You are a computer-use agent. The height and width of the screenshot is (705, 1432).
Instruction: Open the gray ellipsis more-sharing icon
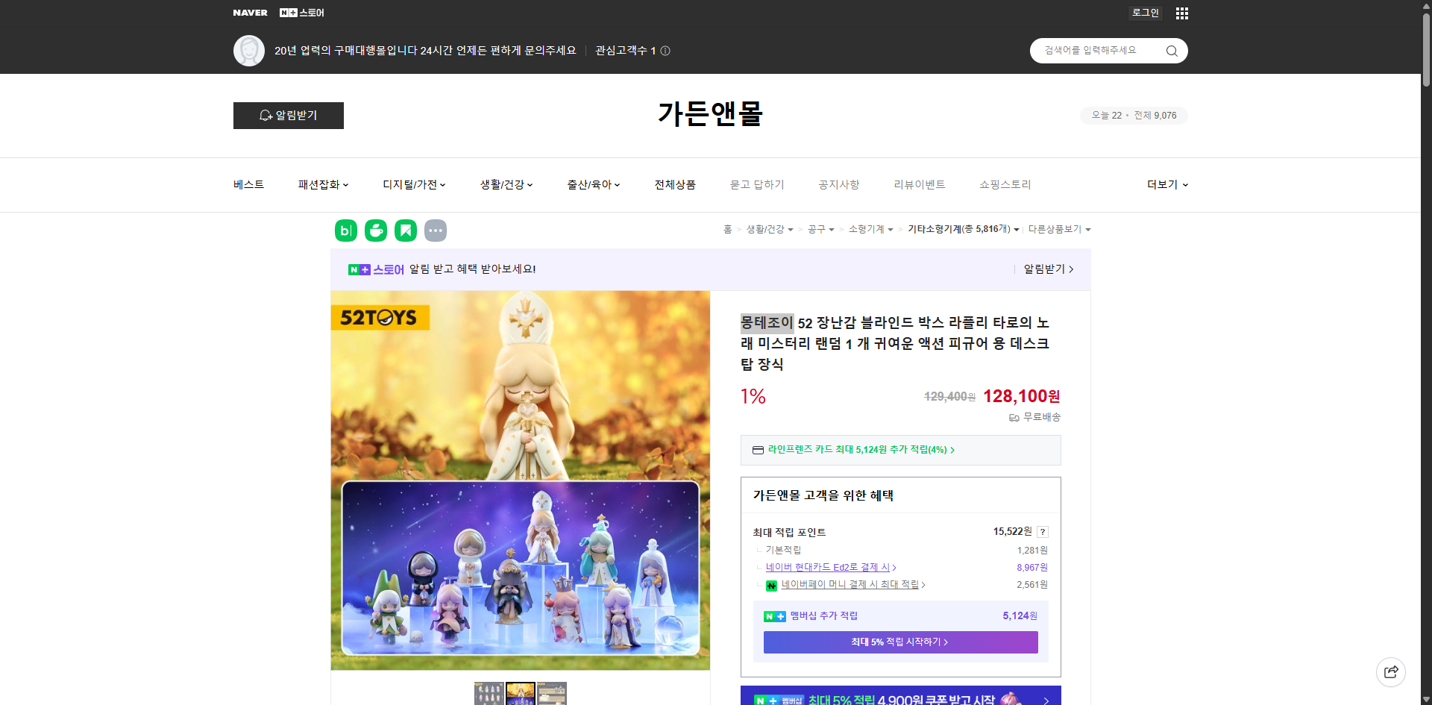tap(436, 231)
